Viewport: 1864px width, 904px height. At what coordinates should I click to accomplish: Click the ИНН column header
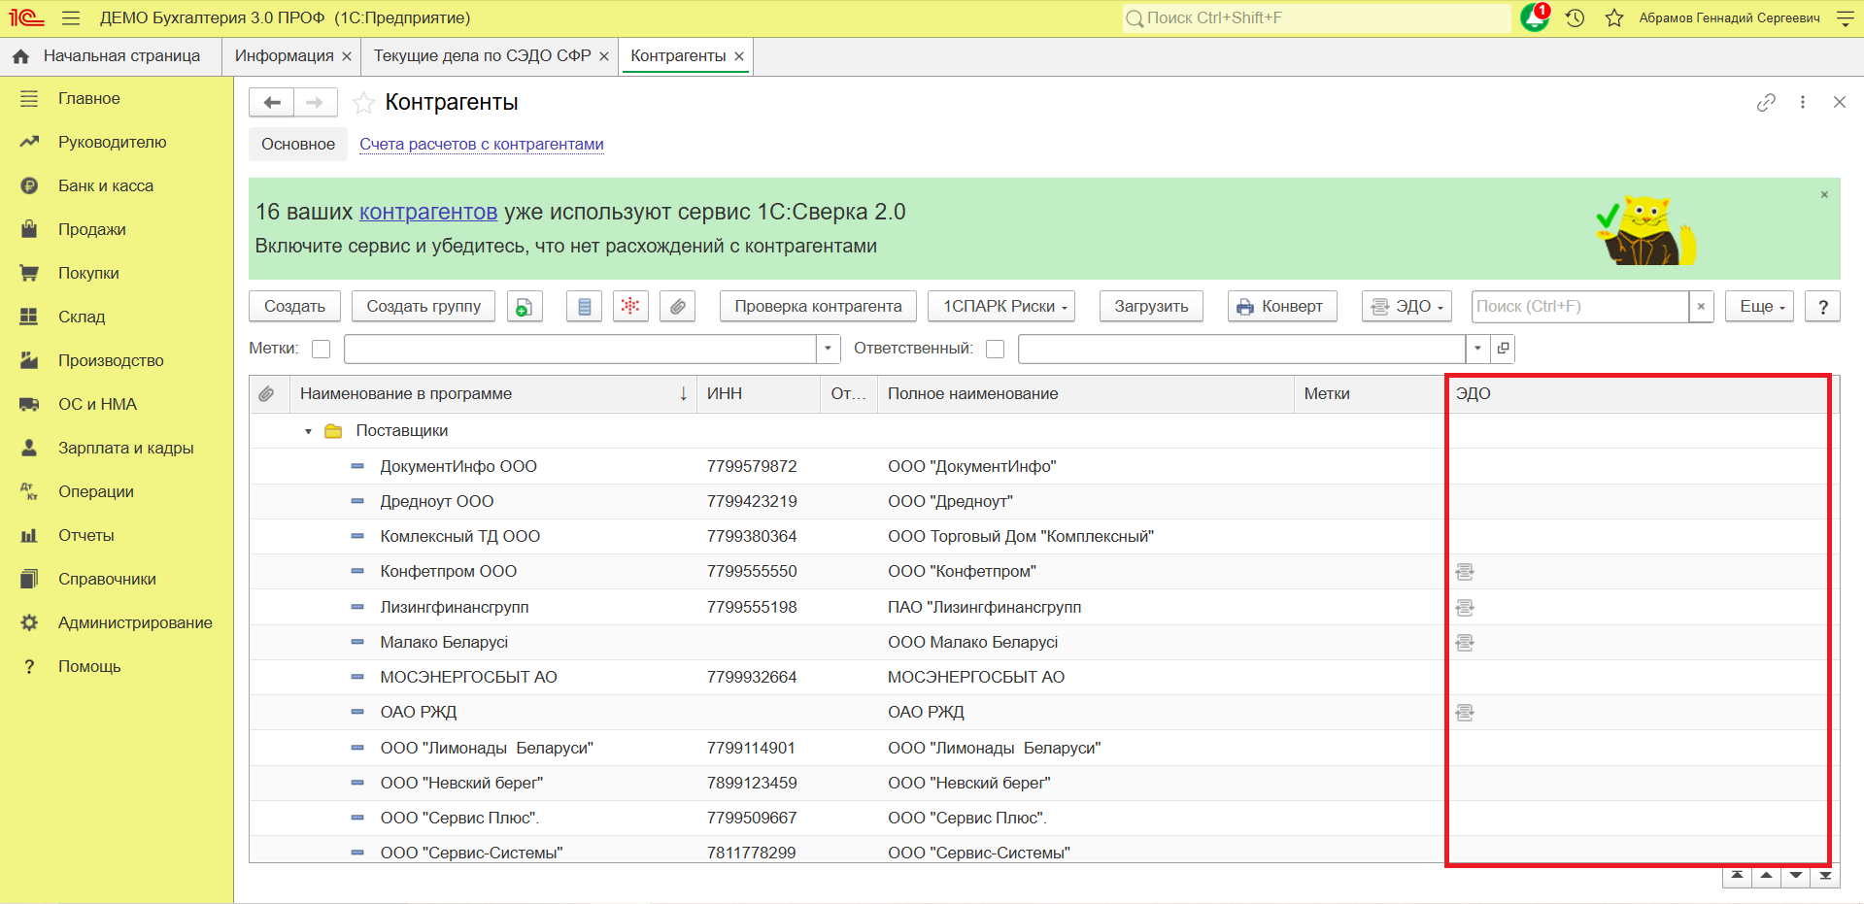(x=758, y=394)
